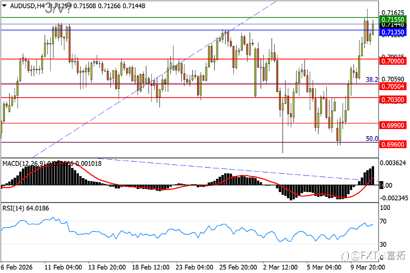Screen dimensions: 410x273
Task: Select the MACD scale value -0.002345
Action: (x=394, y=198)
